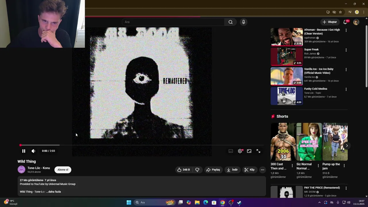Click the İndir download button

[x=232, y=170]
